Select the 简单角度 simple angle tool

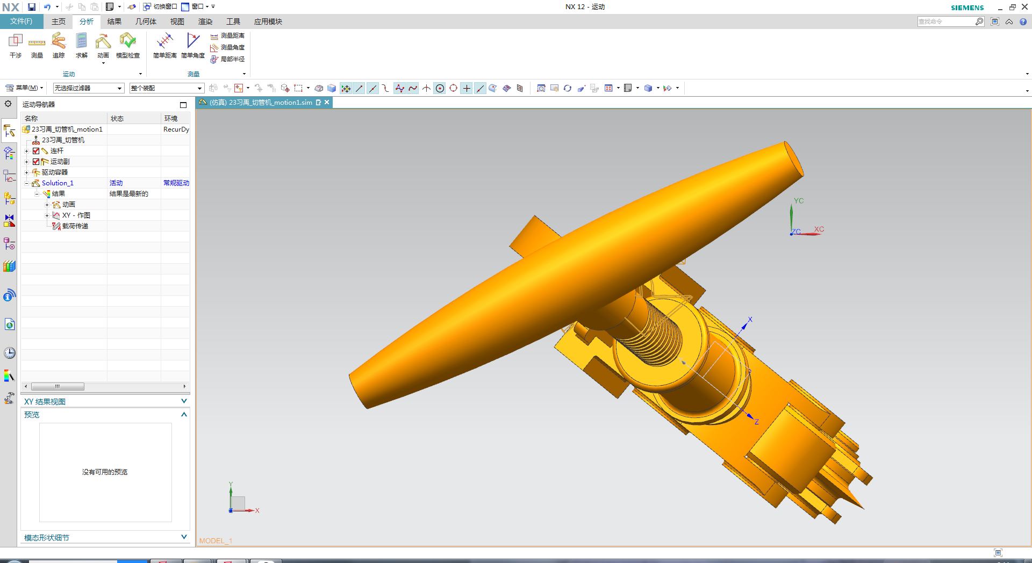[193, 46]
